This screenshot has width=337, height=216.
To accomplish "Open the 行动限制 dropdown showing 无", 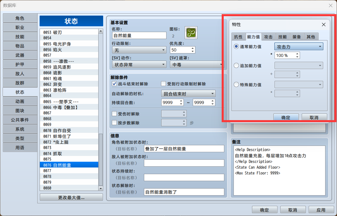I will (x=139, y=50).
